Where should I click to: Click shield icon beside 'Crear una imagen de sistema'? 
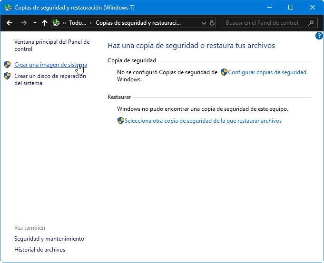pos(7,65)
